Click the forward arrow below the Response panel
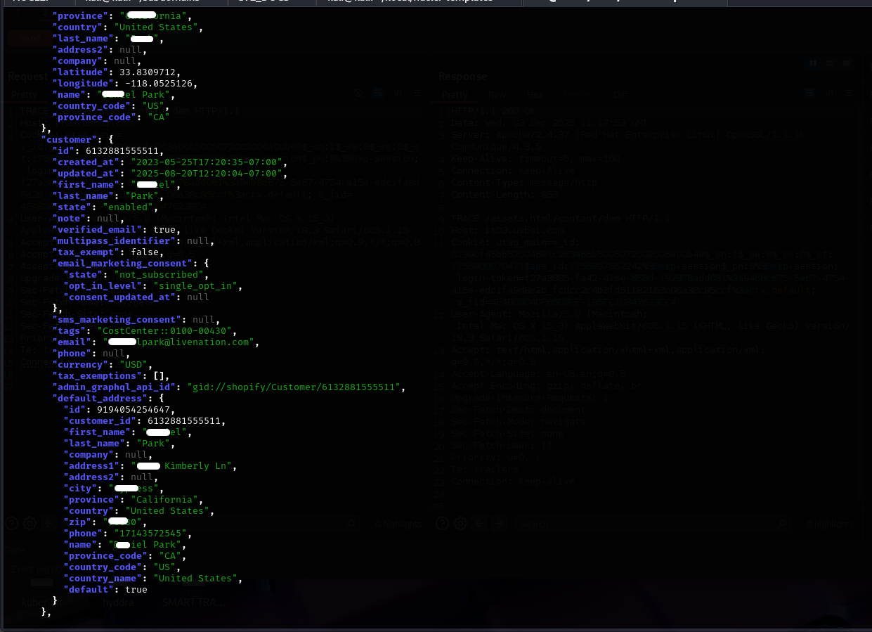Image resolution: width=872 pixels, height=632 pixels. coord(499,524)
